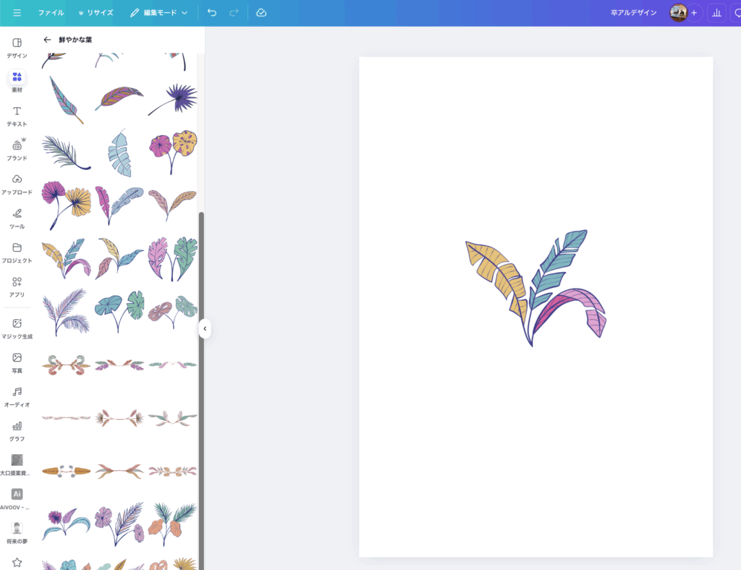Select the light blue monstera leaf thumbnail

tap(119, 153)
